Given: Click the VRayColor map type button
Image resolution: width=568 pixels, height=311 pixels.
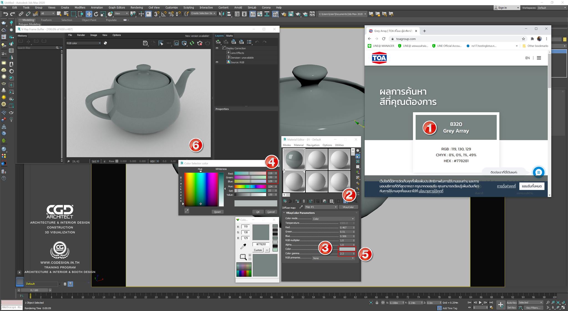Looking at the screenshot, I should coord(348,207).
